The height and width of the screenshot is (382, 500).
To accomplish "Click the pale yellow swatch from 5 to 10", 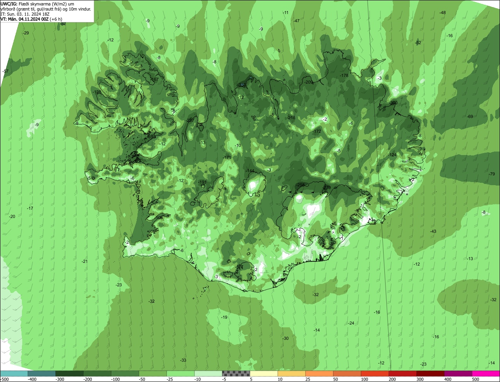I will [264, 373].
